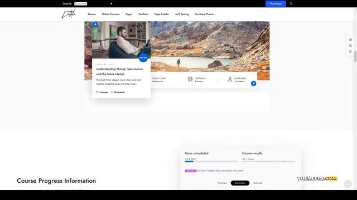Open the Demos menu
This screenshot has height=200, width=357.
91,14
